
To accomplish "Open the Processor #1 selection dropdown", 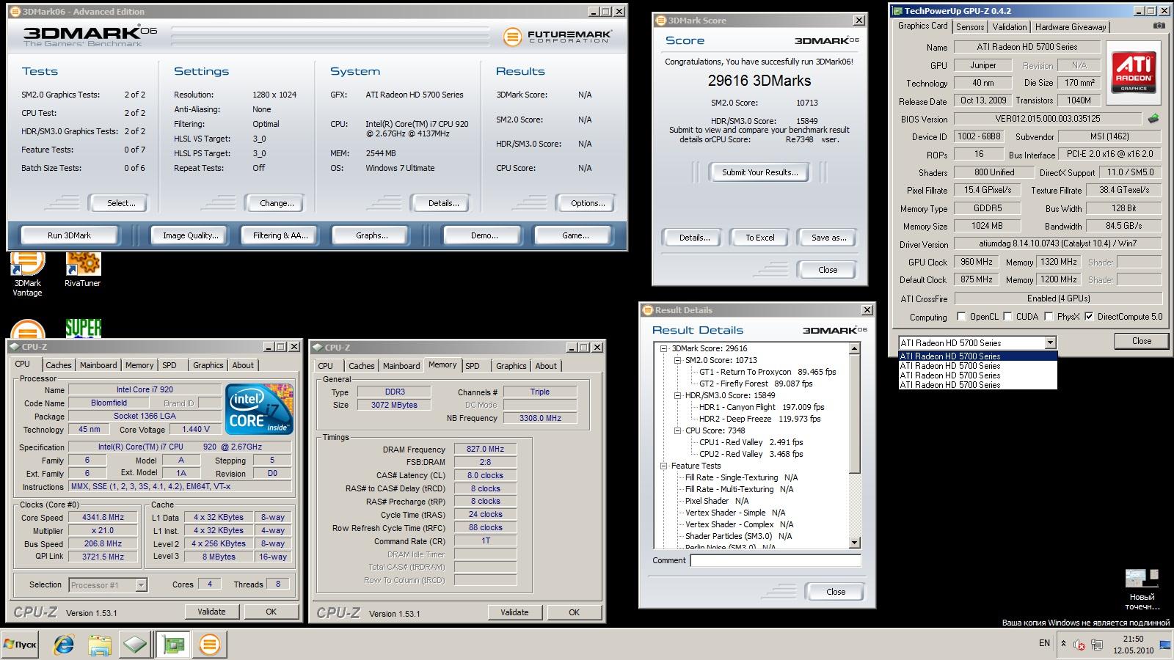I will [109, 585].
